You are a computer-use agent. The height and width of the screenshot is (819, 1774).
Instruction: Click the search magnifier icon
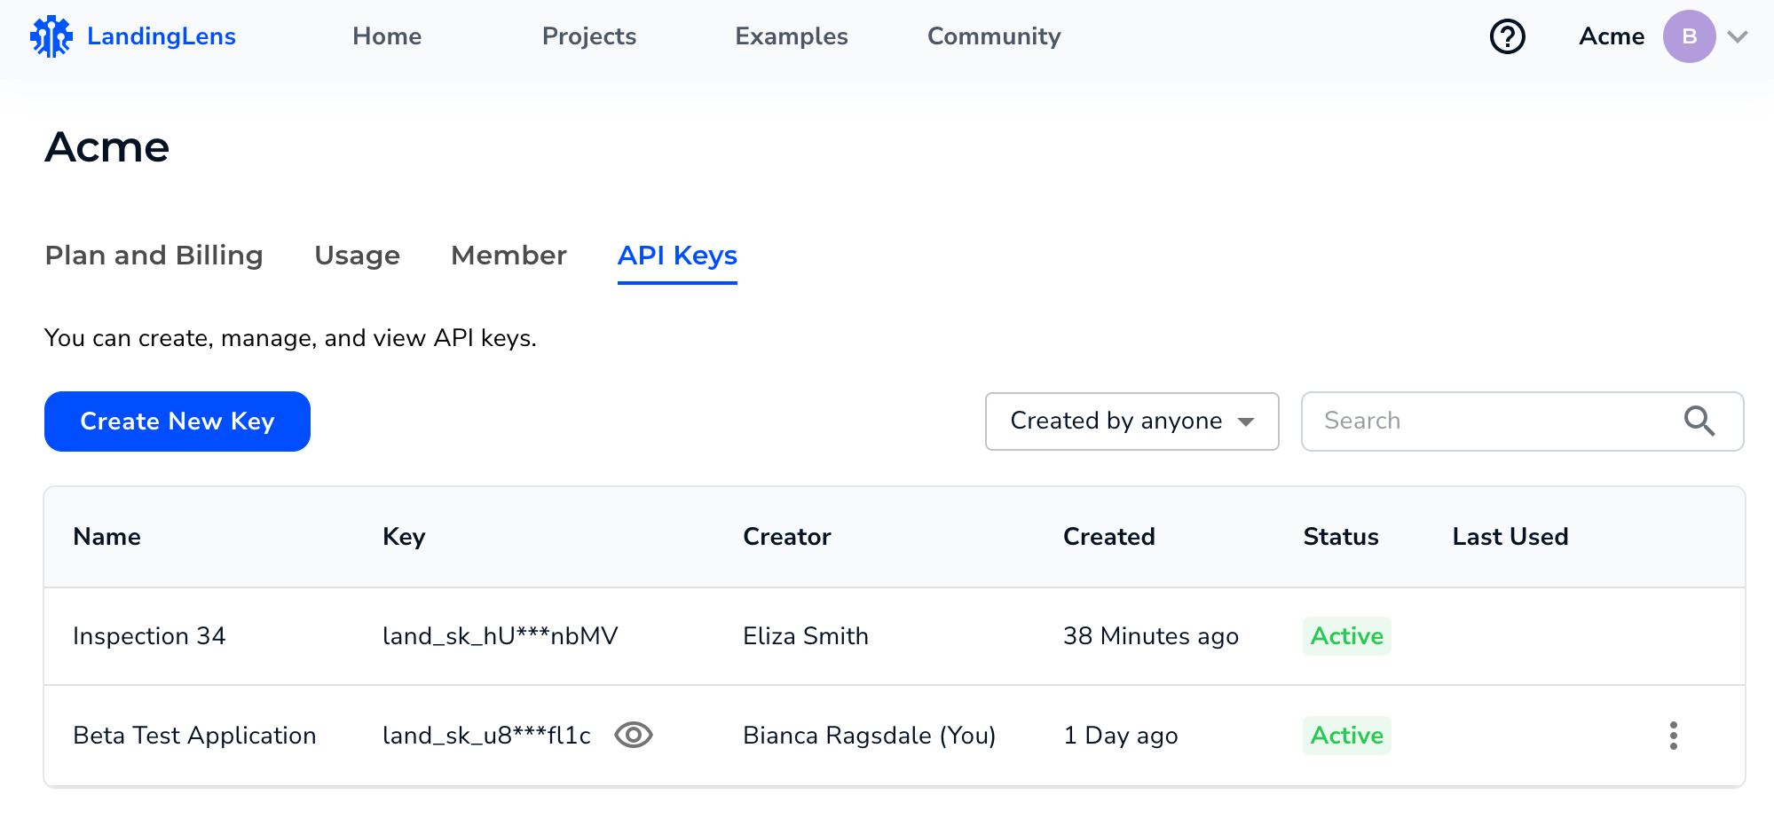tap(1699, 421)
